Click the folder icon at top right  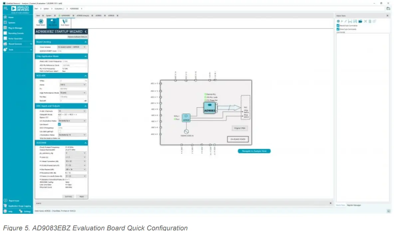[388, 9]
